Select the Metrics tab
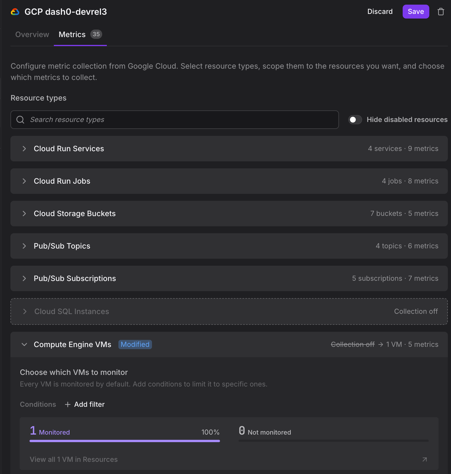 point(72,34)
